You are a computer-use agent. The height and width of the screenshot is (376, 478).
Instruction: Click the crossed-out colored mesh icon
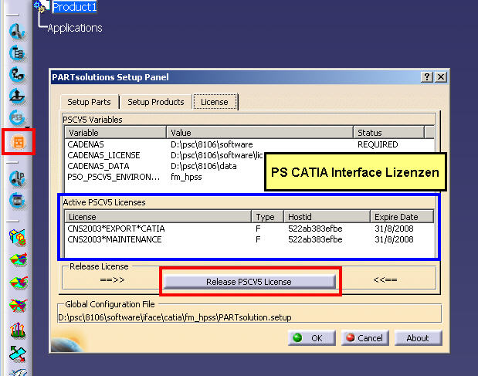tap(19, 305)
